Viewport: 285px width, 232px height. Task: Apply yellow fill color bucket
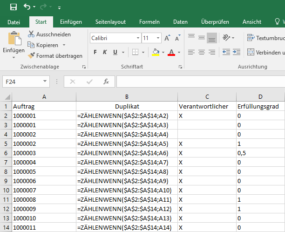pyautogui.click(x=156, y=52)
